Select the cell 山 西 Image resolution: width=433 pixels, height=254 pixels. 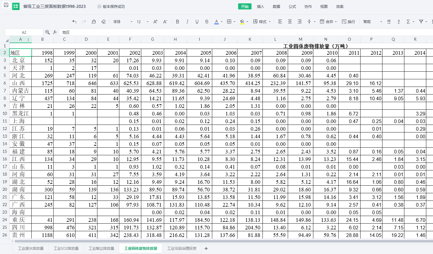(x=21, y=83)
